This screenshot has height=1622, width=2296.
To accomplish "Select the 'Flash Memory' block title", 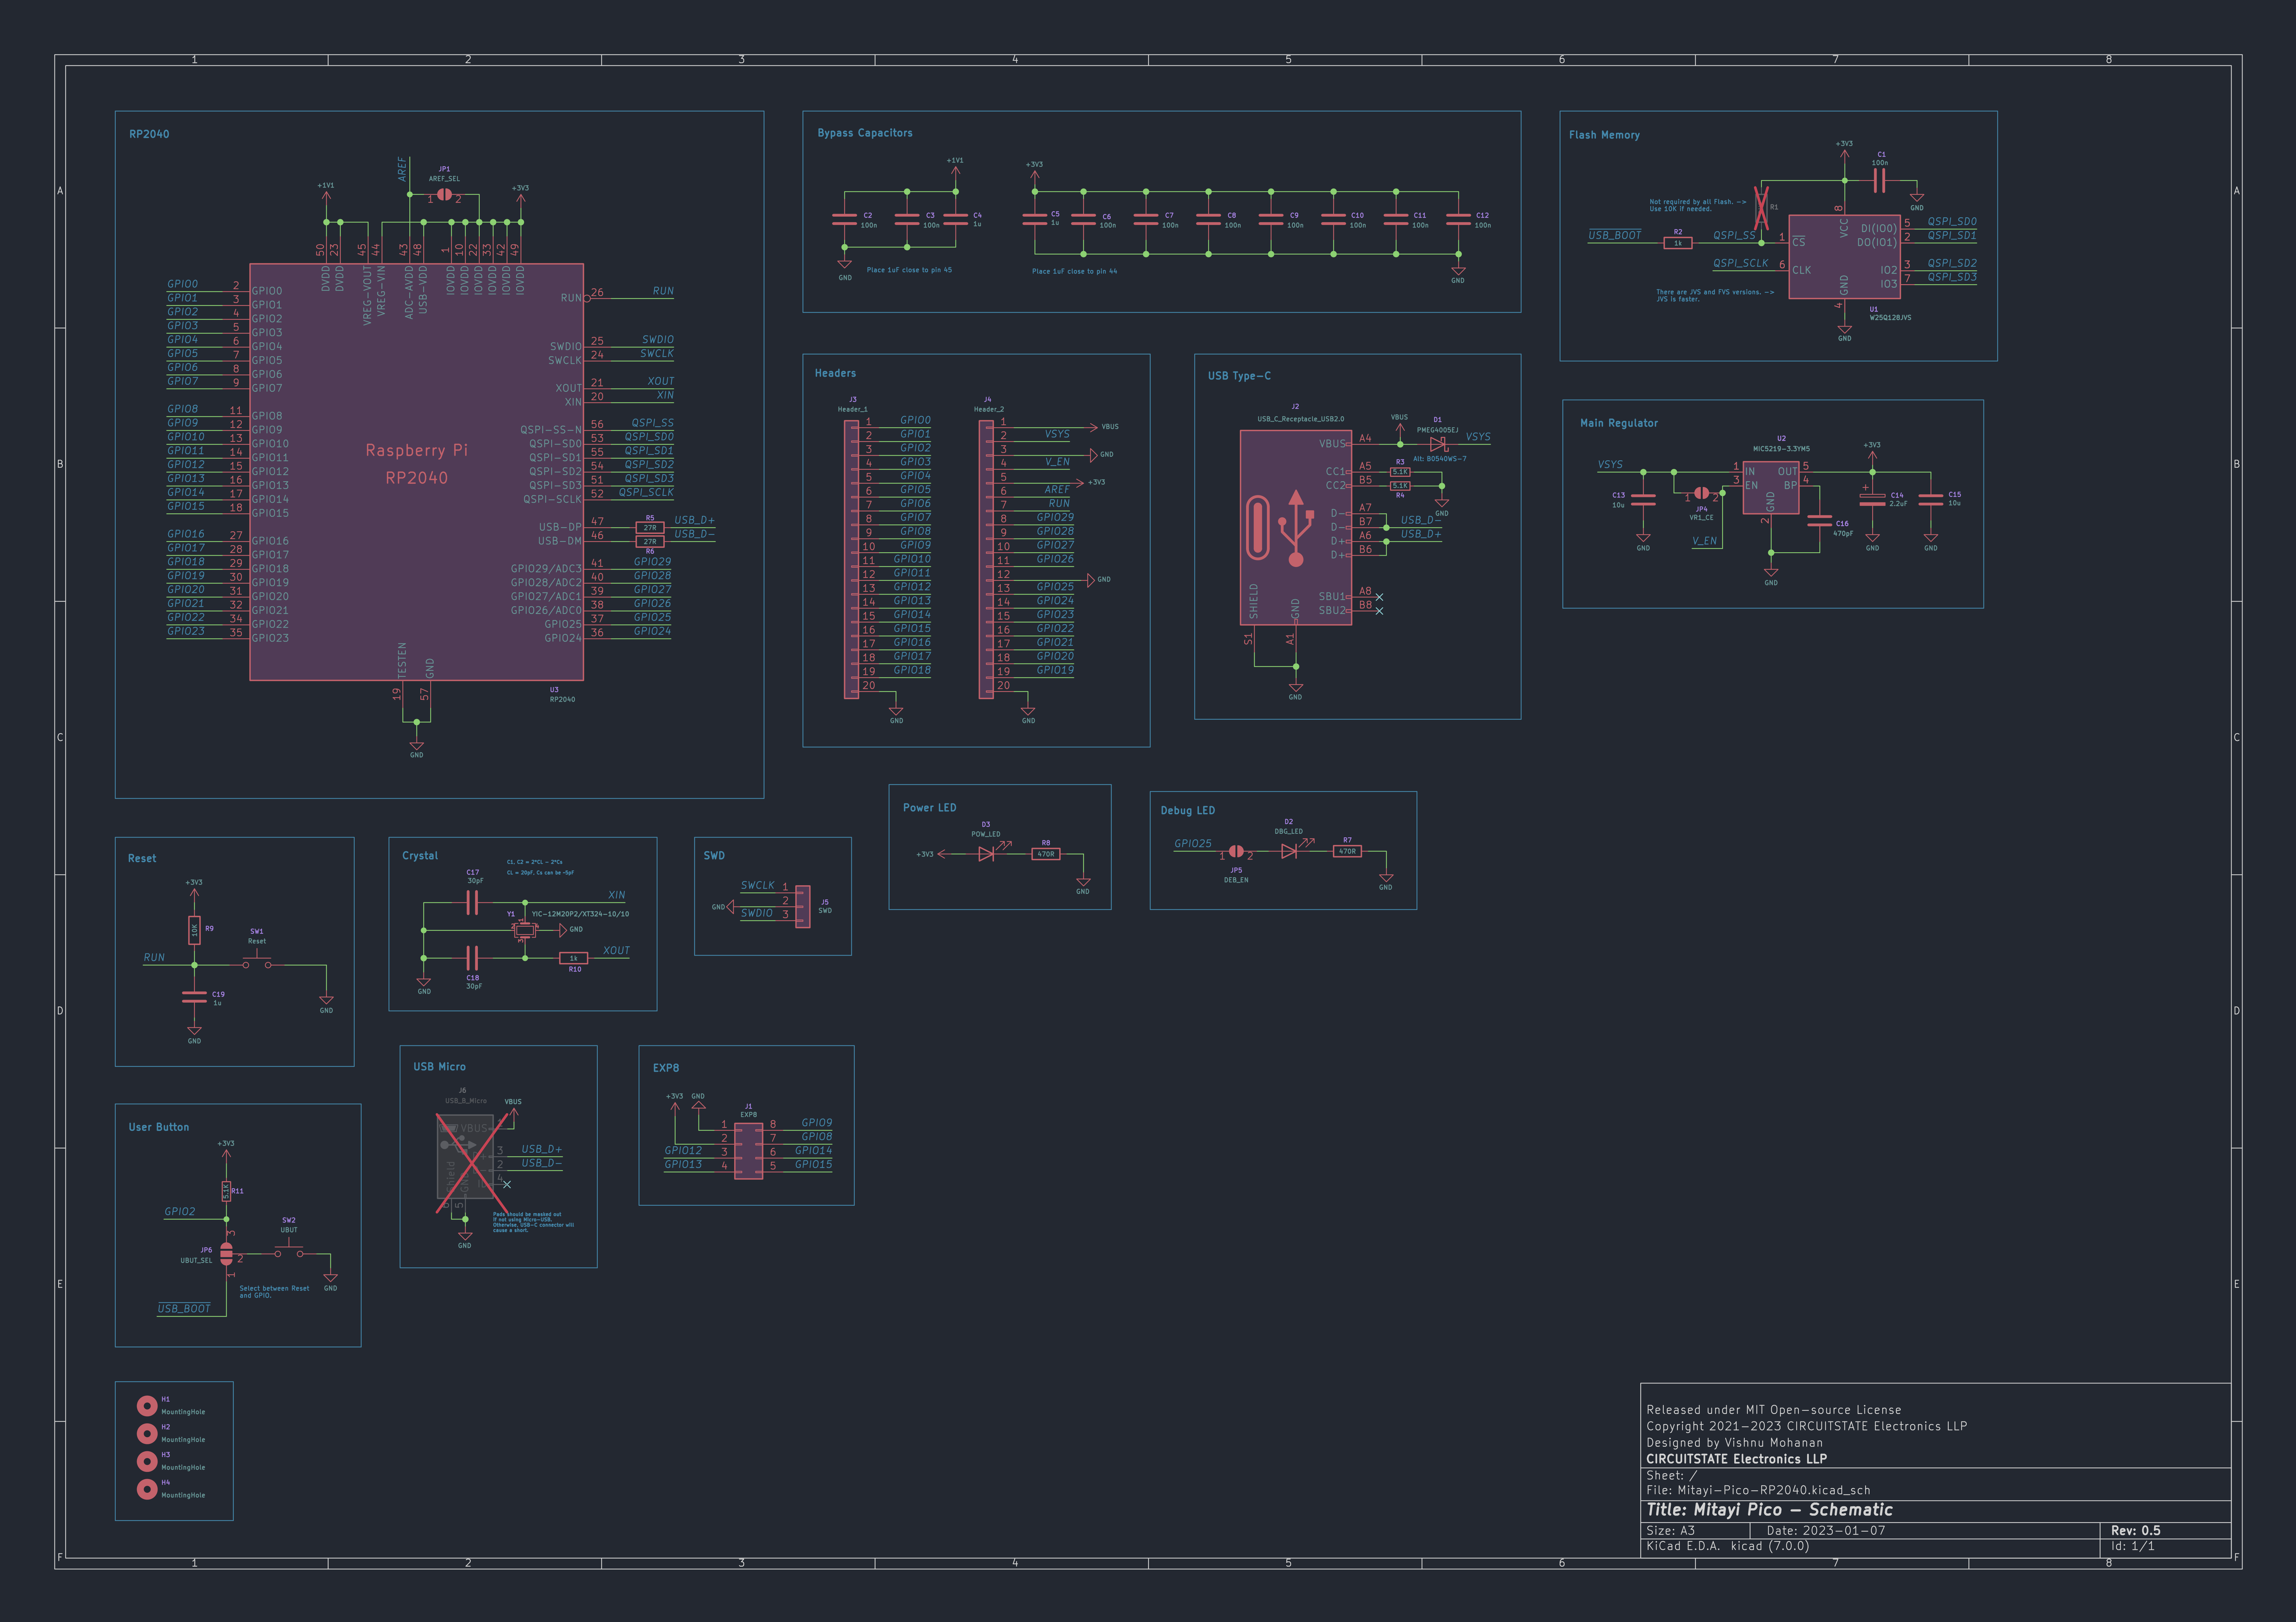I will point(1604,135).
